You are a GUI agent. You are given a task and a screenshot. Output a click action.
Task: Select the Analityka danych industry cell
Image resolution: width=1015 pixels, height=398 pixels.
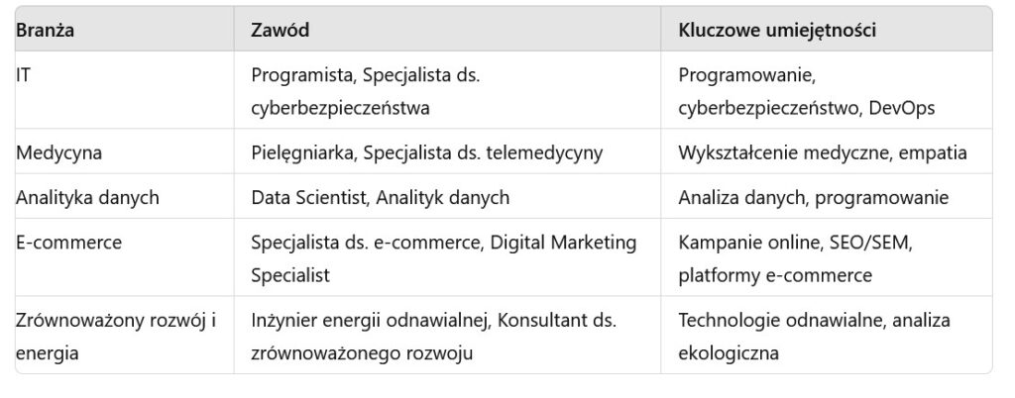87,198
